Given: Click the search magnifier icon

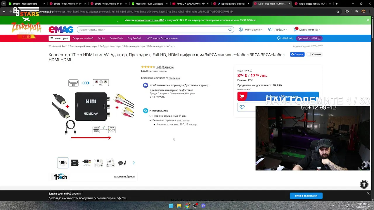Looking at the screenshot, I should [x=230, y=29].
